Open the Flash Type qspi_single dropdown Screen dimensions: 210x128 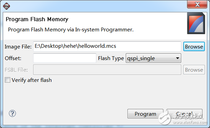(x=153, y=58)
